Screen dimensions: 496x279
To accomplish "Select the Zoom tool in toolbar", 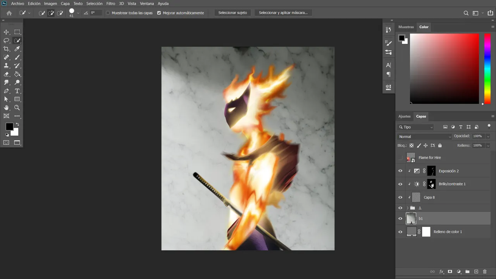I will 17,108.
